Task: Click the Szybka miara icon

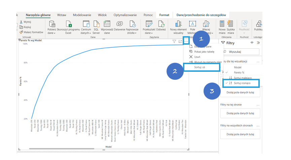Action: [x=230, y=24]
